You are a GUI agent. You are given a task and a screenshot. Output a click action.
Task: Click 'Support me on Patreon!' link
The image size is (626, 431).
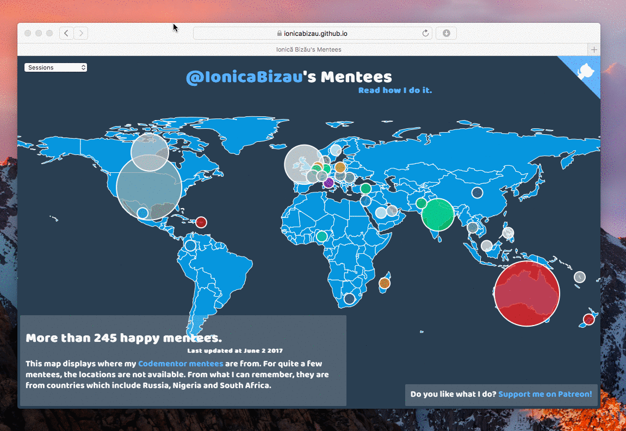tap(545, 394)
